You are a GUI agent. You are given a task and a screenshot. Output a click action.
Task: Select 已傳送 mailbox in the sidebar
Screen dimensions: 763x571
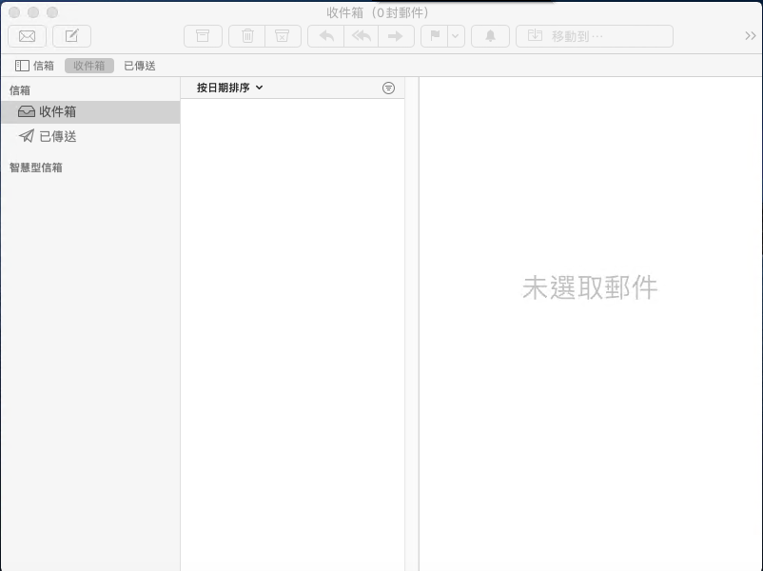pyautogui.click(x=57, y=136)
